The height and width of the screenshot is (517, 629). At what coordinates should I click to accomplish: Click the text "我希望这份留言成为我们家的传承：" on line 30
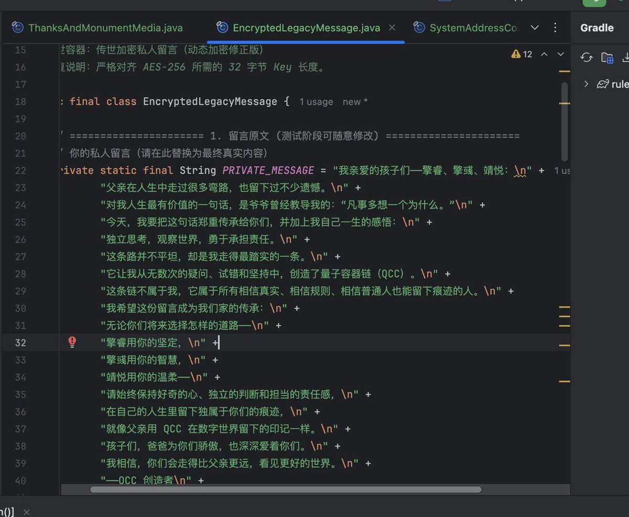pos(189,309)
